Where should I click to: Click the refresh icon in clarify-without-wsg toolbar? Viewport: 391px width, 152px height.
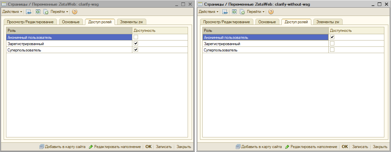click(234, 12)
